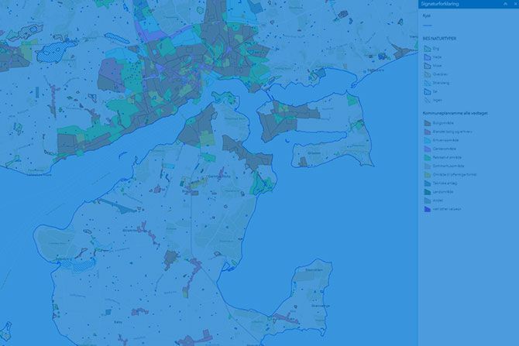The image size is (519, 346).
Task: Click the Blandet bolig og erhverv swatch
Action: 426,131
